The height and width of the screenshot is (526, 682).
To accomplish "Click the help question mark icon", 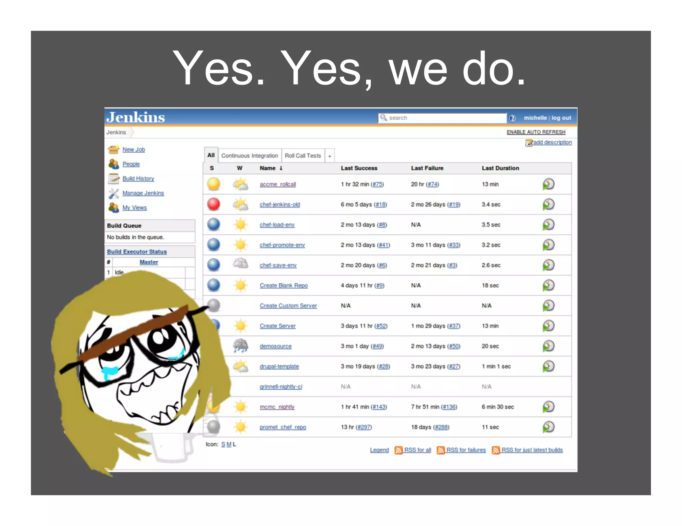I will click(512, 118).
